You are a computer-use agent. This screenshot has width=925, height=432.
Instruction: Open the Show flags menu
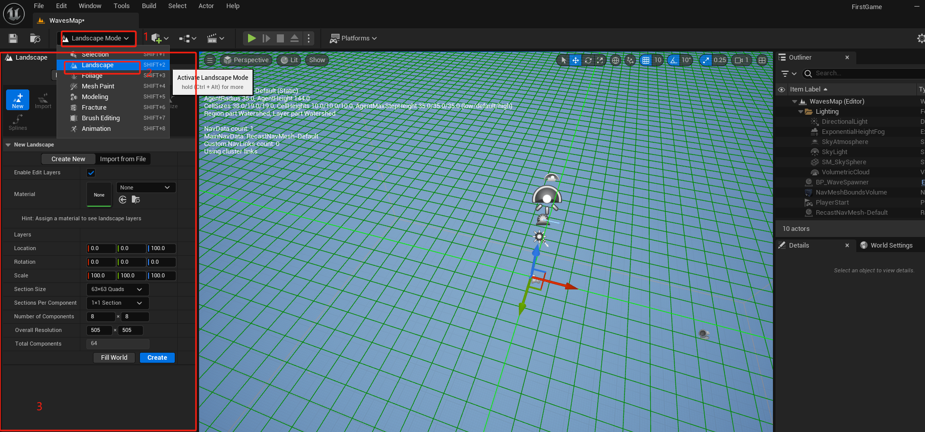click(317, 60)
